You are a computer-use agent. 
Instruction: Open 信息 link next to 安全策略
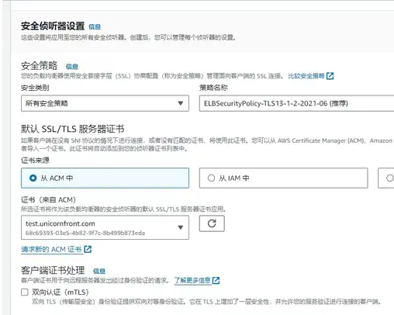(72, 67)
